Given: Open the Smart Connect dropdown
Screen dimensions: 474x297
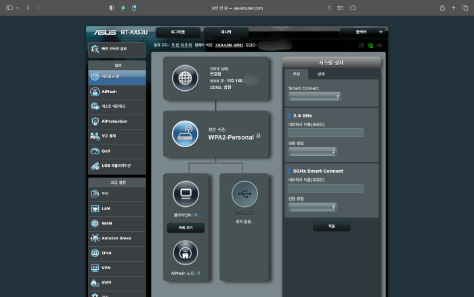Looking at the screenshot, I should tap(314, 96).
